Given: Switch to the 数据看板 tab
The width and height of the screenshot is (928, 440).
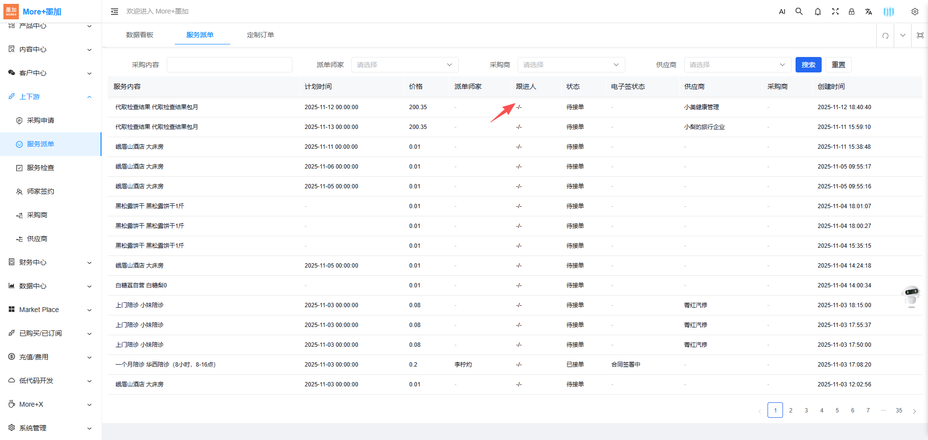Looking at the screenshot, I should (140, 35).
